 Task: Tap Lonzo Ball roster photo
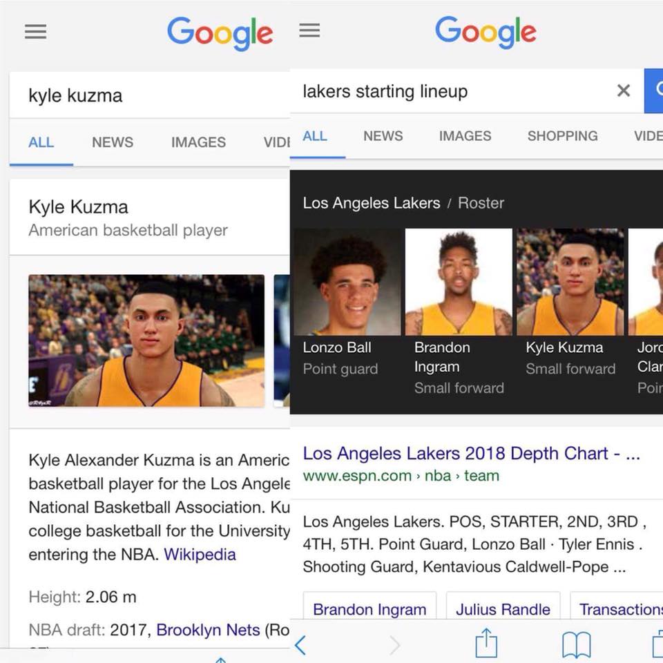coord(347,282)
